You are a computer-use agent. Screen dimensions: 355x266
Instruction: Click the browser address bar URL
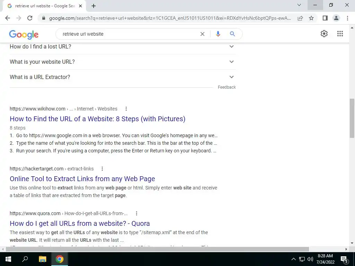[170, 18]
